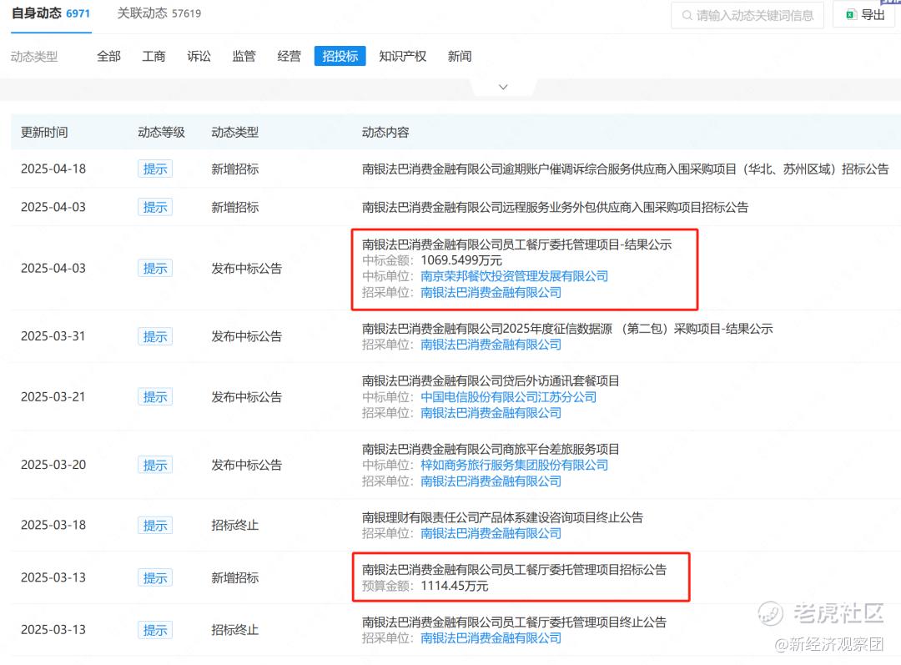
Task: Click the 导出 export button
Action: [x=865, y=15]
